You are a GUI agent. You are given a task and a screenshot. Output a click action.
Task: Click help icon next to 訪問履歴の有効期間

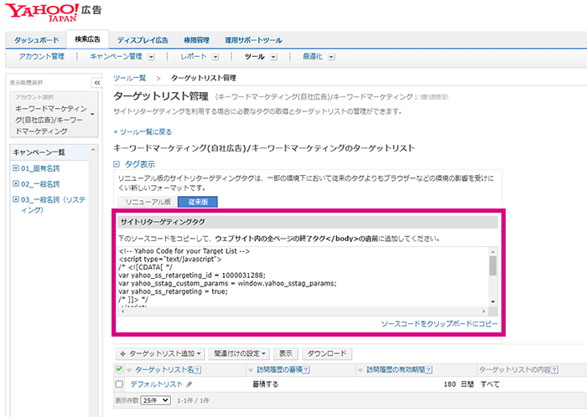429,370
